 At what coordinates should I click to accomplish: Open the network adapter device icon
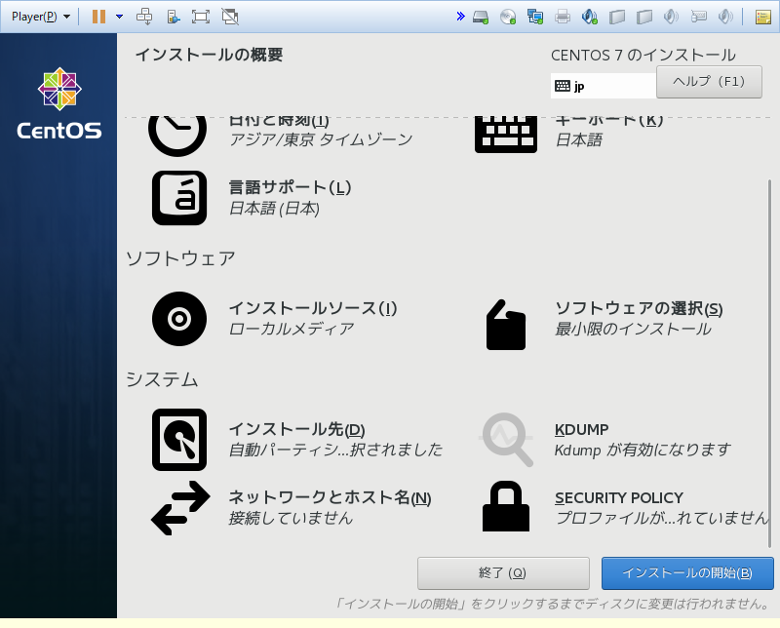pyautogui.click(x=535, y=17)
